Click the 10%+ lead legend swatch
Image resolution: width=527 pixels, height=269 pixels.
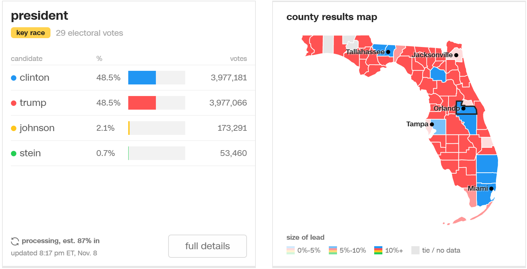pos(378,250)
